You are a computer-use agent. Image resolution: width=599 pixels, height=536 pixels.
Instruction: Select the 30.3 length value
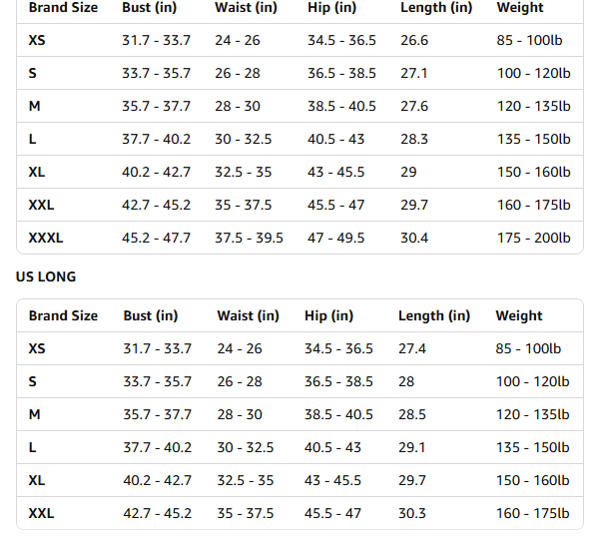[x=411, y=513]
